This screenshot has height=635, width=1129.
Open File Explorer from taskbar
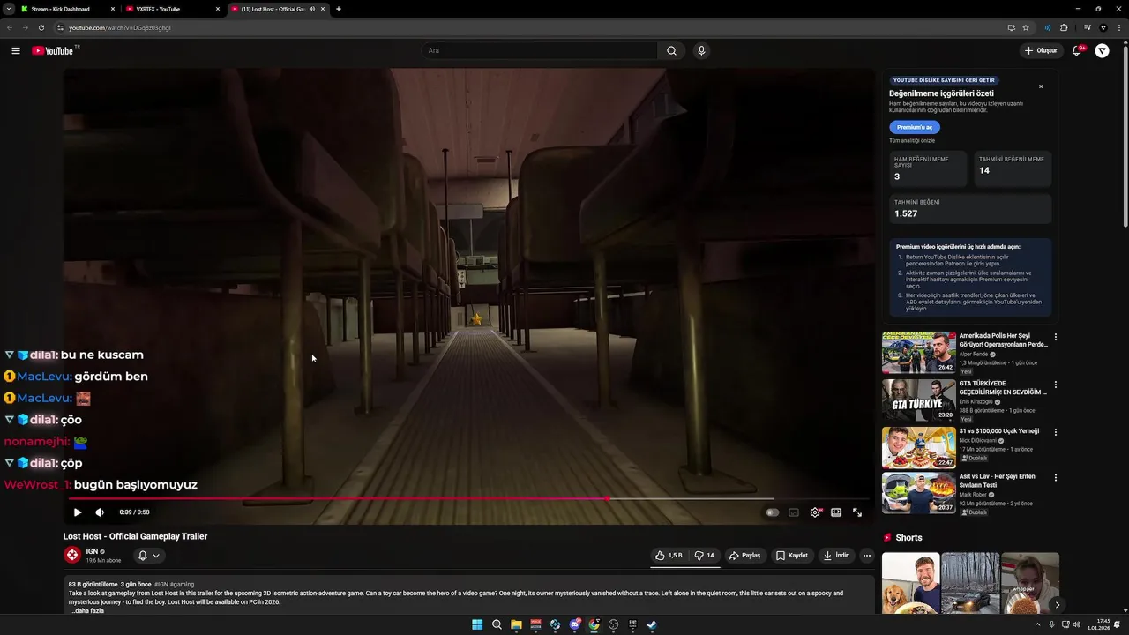point(516,624)
